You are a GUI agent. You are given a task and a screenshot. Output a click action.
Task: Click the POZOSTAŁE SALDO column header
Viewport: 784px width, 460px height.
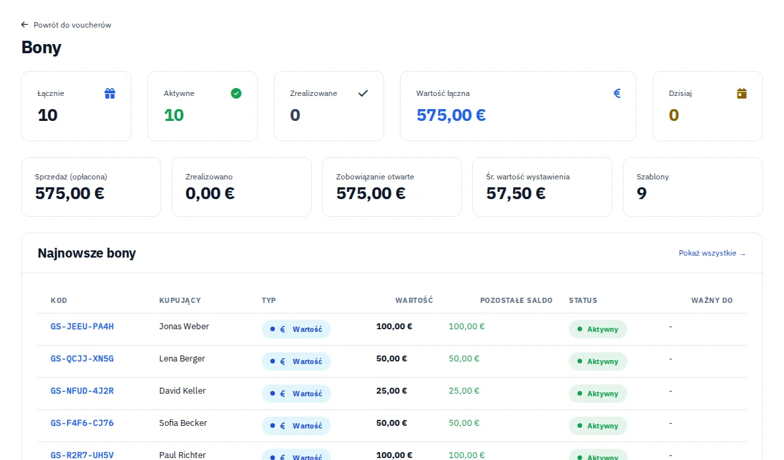point(516,300)
